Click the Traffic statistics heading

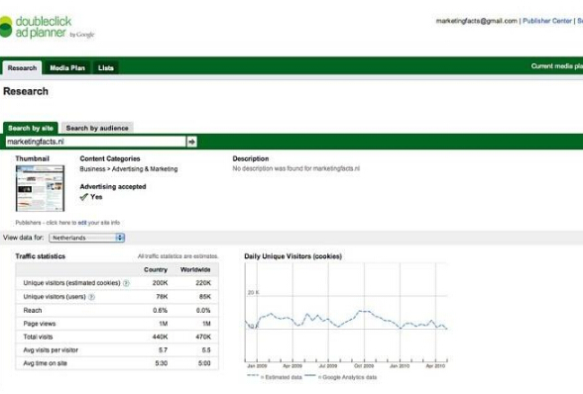[x=40, y=256]
